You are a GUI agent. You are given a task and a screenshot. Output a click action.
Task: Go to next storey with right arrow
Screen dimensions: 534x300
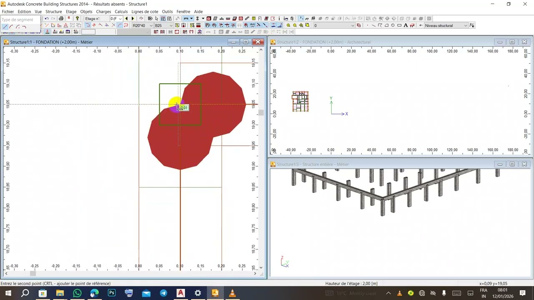point(133,18)
